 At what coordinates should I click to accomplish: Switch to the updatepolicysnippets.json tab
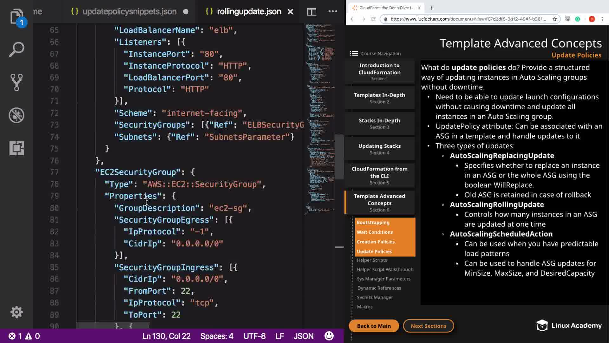point(129,11)
